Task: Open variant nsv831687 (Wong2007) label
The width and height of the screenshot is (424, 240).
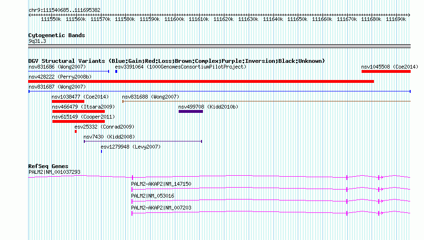Action: point(57,87)
